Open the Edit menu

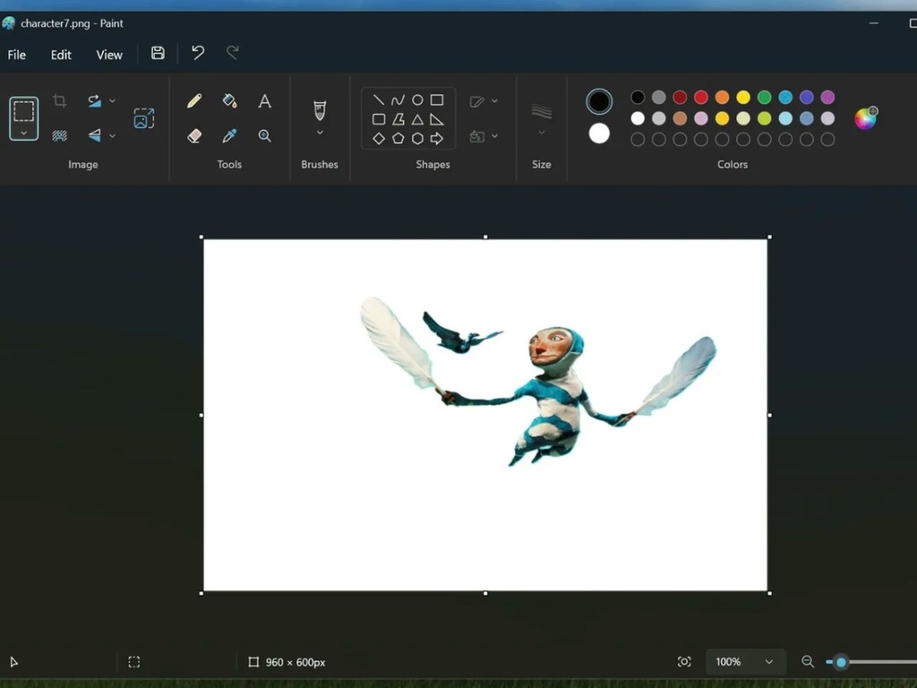(61, 55)
